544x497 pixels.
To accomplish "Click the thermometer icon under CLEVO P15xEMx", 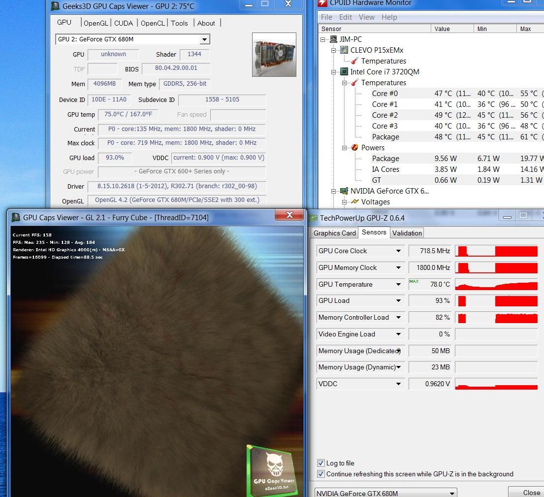I will (354, 61).
